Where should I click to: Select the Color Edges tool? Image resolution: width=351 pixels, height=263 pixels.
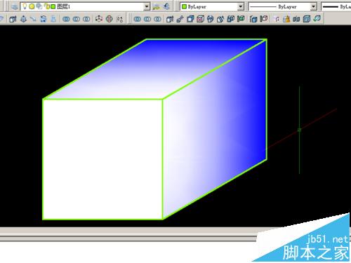(264, 19)
